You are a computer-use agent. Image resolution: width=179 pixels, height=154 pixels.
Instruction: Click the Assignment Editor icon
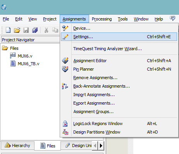[65, 61]
